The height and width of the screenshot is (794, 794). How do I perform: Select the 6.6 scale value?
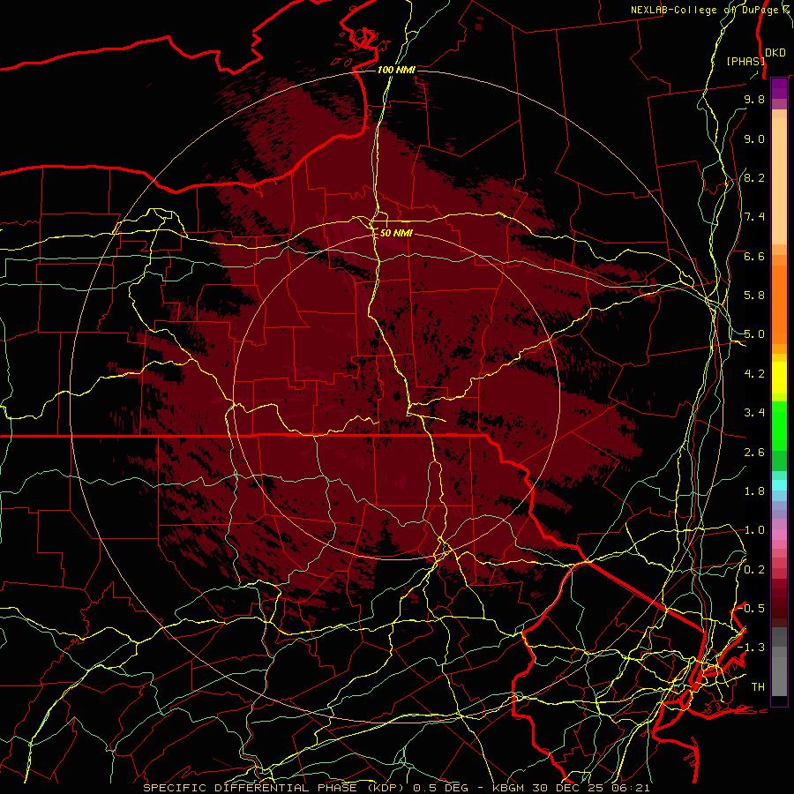click(x=754, y=256)
